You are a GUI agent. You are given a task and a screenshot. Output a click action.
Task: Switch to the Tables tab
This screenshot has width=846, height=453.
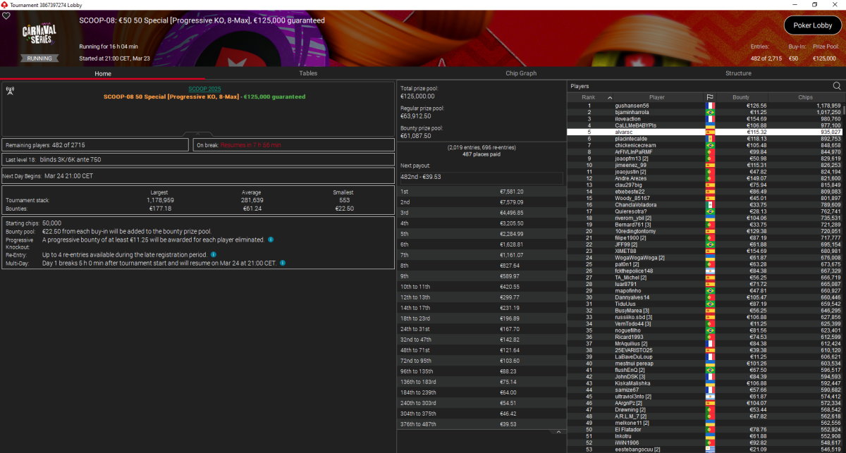308,73
